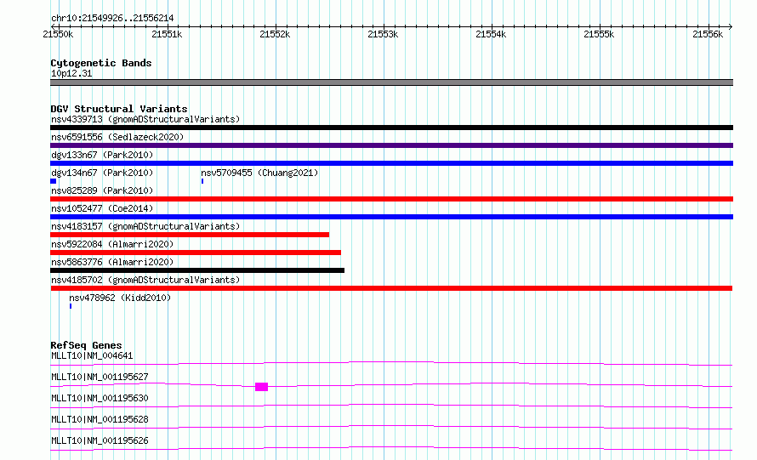This screenshot has width=757, height=460.
Task: Click the 21554k ruler label
Action: (491, 34)
